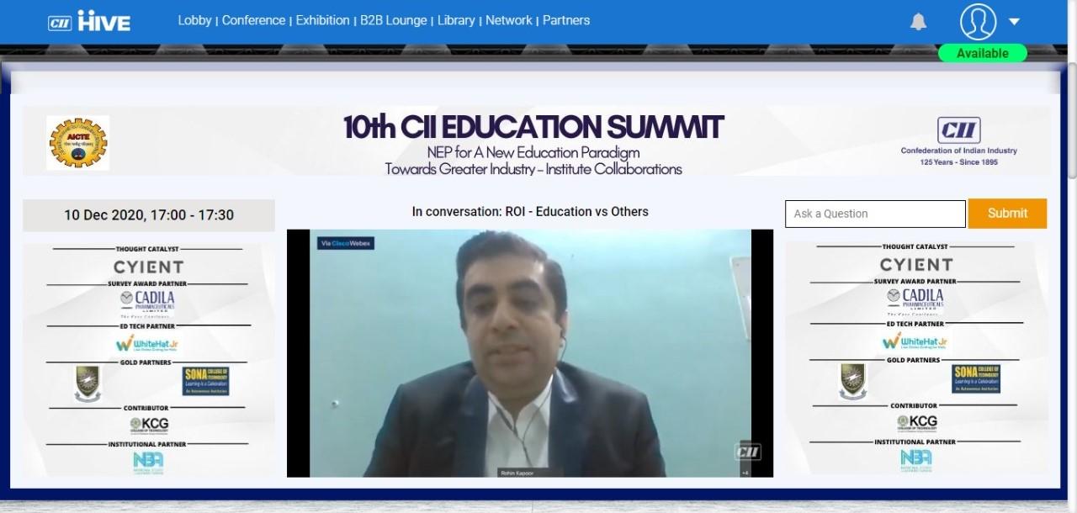1077x513 pixels.
Task: Click the WhiteHat Jr logo in the left panel
Action: 148,343
